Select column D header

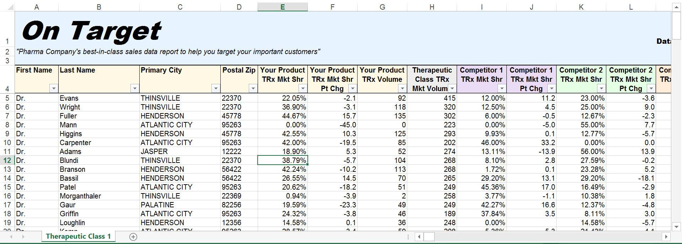pos(239,7)
